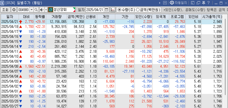Click the 등락률 column header

tap(40, 17)
